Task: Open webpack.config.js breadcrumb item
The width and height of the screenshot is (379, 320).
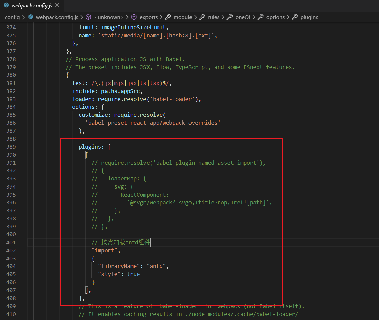Action: click(x=57, y=17)
